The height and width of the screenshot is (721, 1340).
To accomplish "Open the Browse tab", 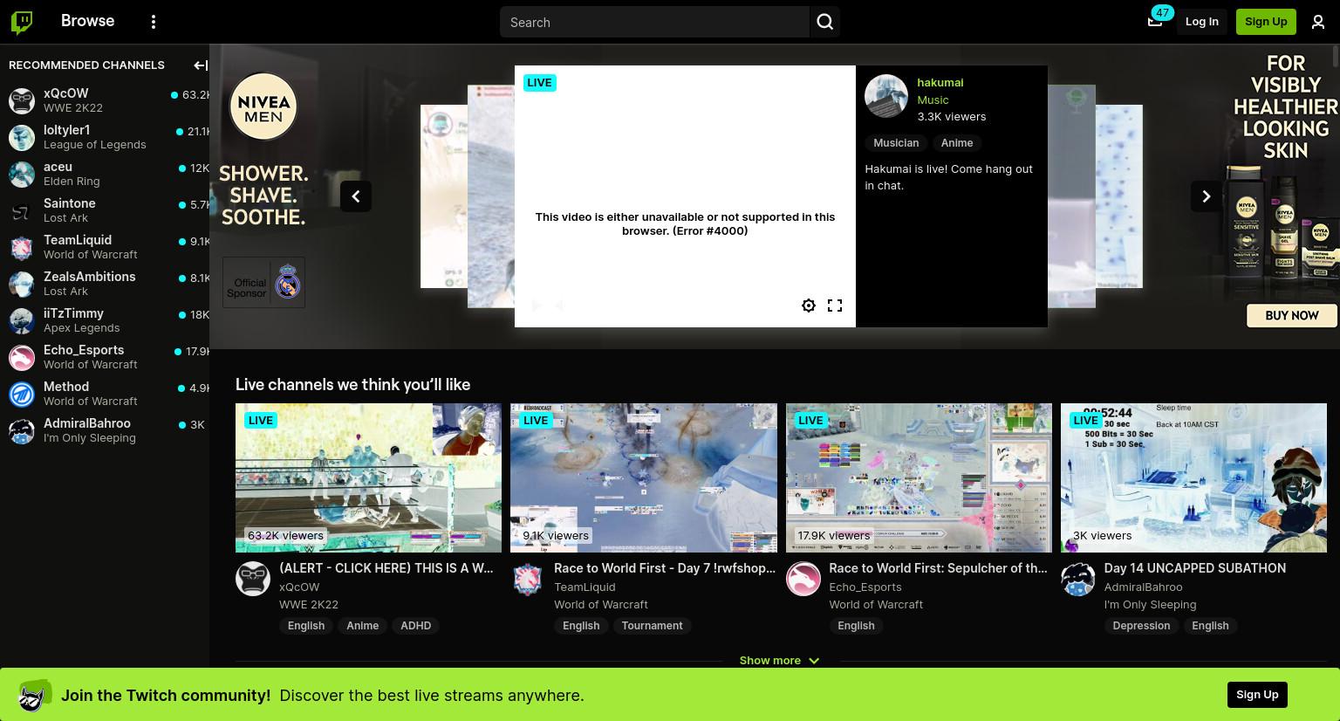I will (x=87, y=21).
